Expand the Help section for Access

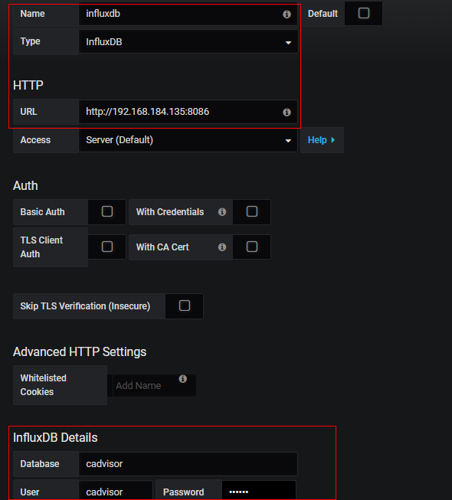[x=322, y=140]
